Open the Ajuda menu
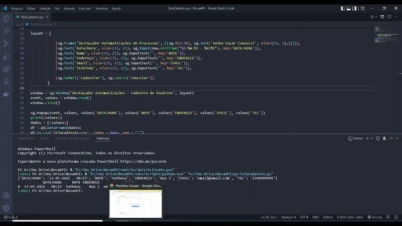 (116, 8)
